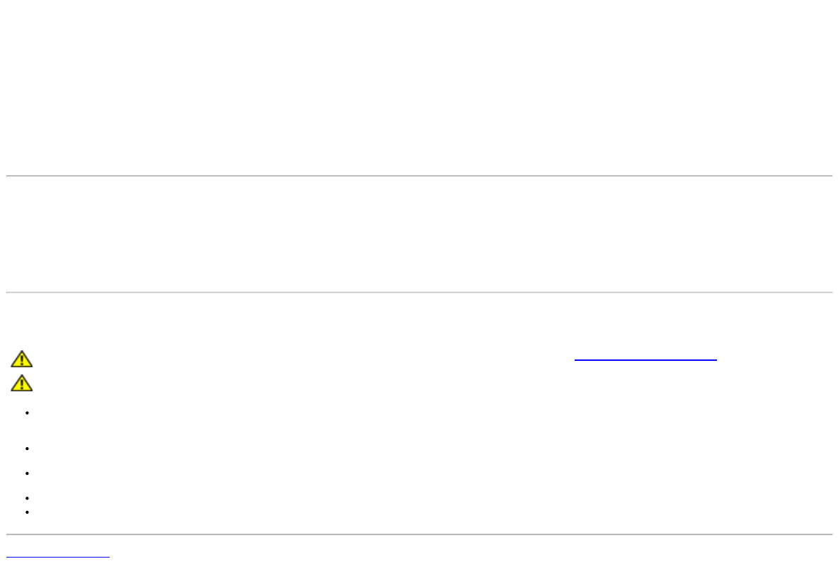
Task: Click the blank area above the top divider
Action: (x=419, y=85)
